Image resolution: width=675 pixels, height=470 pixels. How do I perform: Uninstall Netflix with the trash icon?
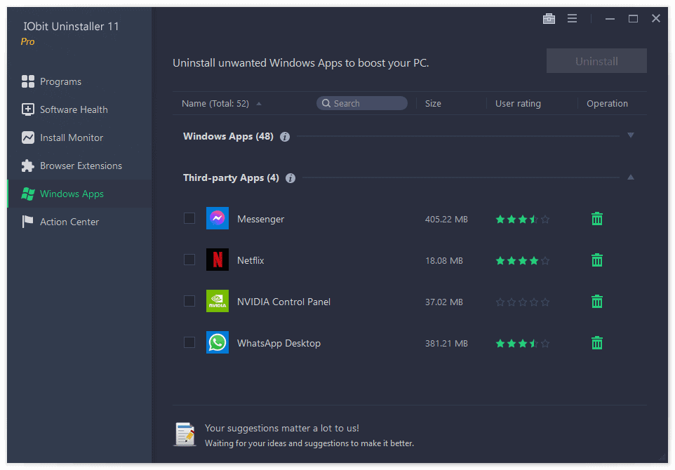[x=596, y=260]
